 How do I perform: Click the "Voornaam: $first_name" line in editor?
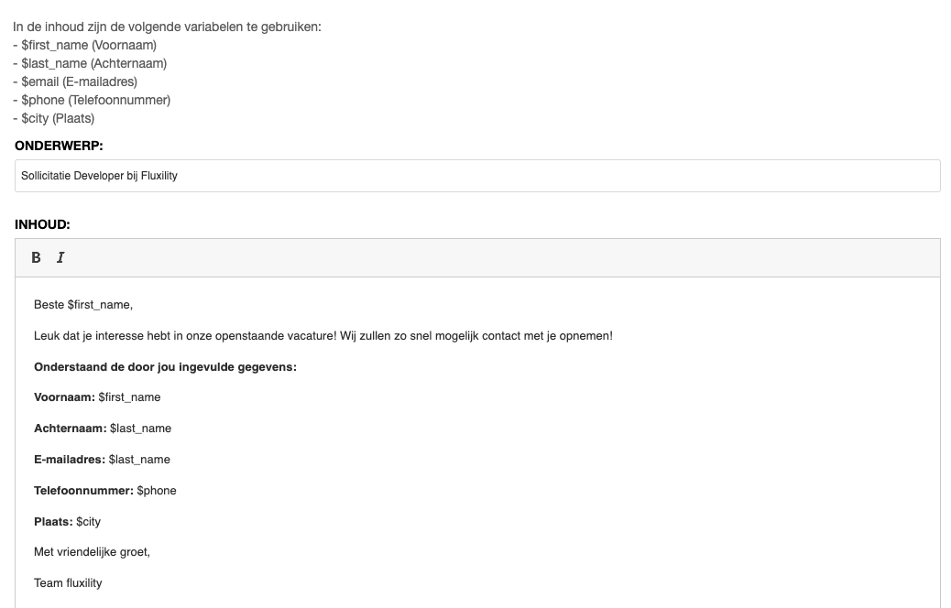97,397
